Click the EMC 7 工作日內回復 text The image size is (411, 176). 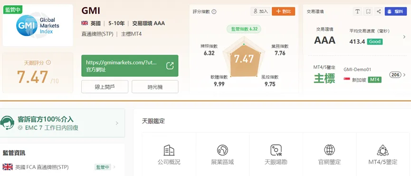(52, 128)
